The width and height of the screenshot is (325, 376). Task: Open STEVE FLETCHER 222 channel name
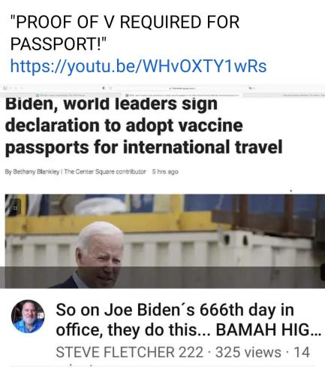(130, 352)
